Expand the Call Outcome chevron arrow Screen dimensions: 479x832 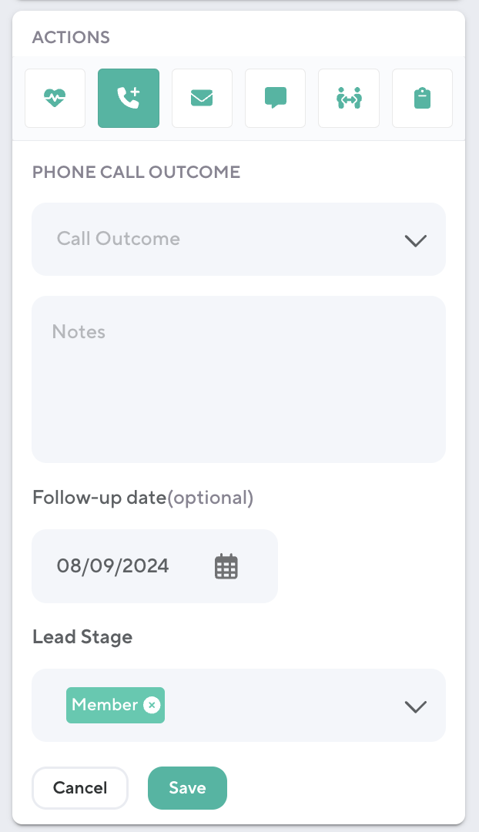pos(415,240)
